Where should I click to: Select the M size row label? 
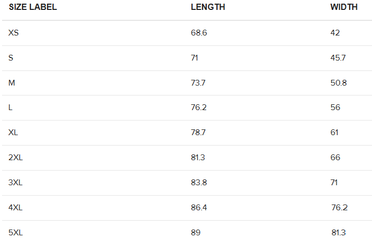pos(11,83)
